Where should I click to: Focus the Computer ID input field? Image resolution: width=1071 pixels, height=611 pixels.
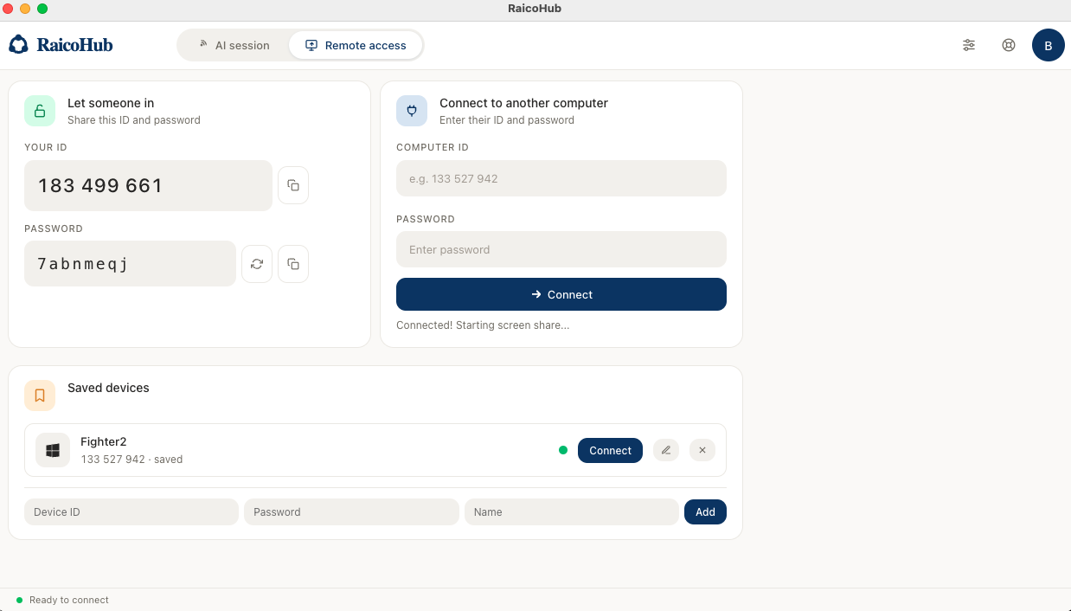pyautogui.click(x=561, y=178)
